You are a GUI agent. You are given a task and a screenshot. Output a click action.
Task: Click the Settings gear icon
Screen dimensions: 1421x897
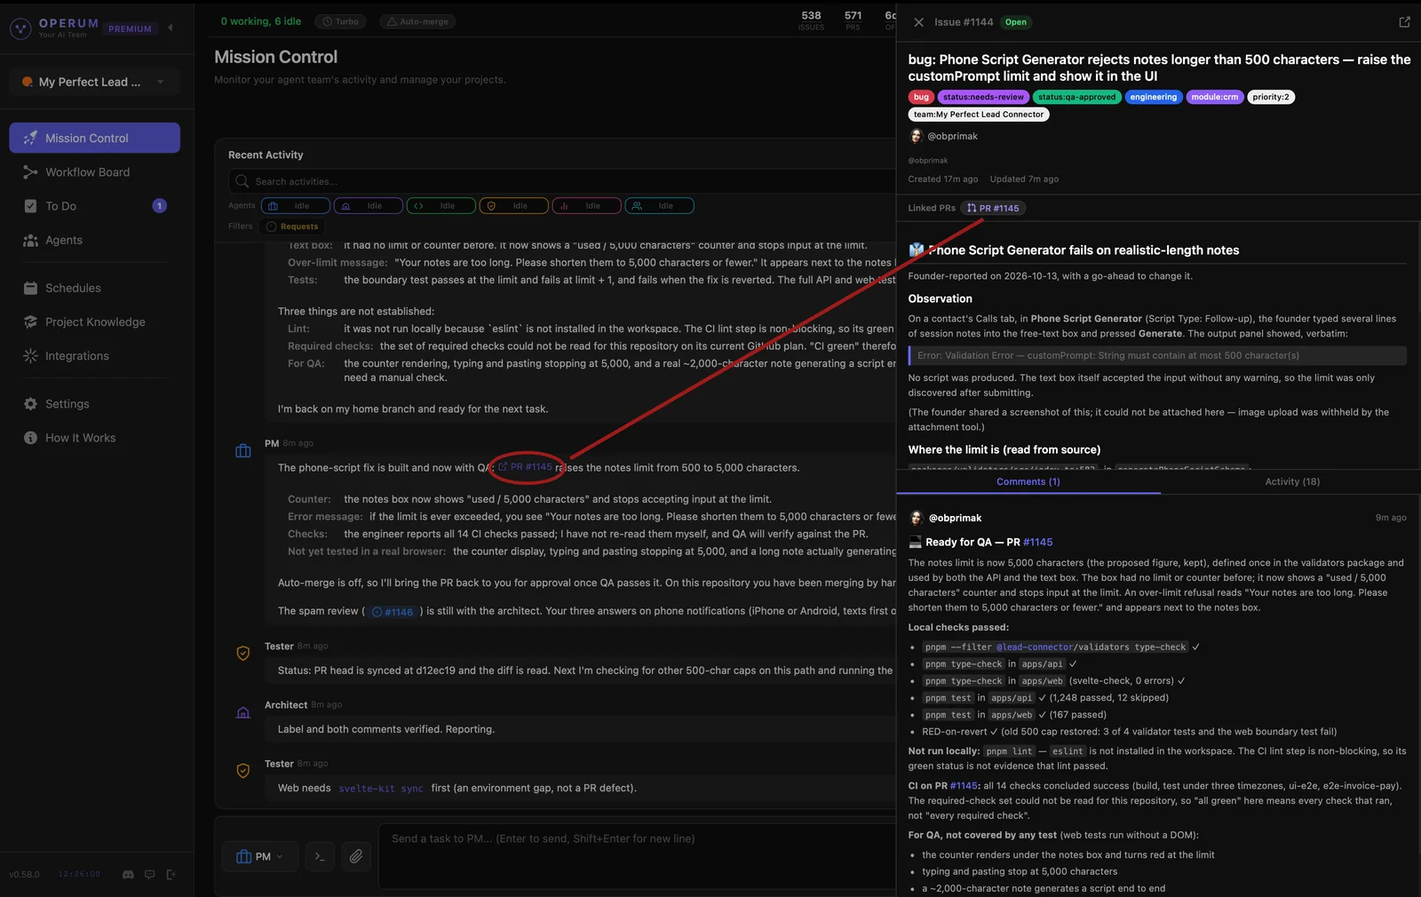(30, 404)
